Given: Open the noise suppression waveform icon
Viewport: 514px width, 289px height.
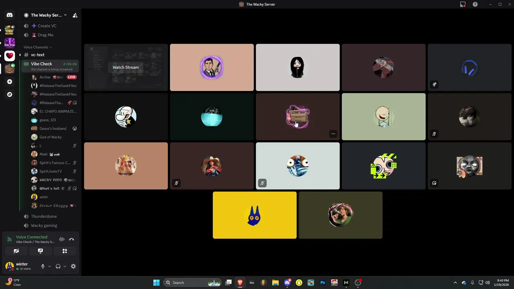Looking at the screenshot, I should coord(62,239).
